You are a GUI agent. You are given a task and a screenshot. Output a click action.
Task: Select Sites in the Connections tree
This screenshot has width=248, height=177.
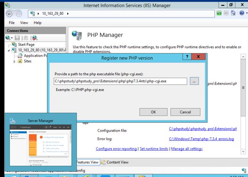pyautogui.click(x=27, y=61)
